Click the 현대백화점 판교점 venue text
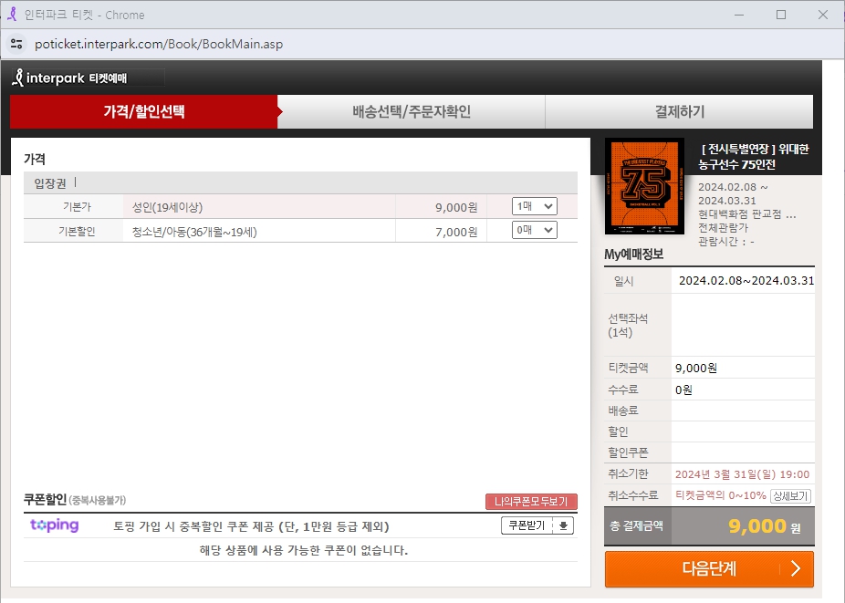 (747, 214)
